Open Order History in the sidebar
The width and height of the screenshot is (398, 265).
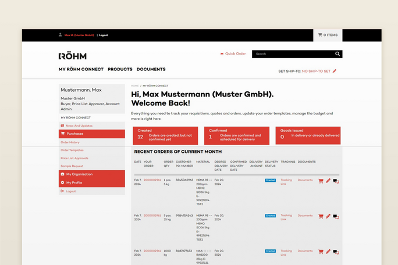pos(70,142)
